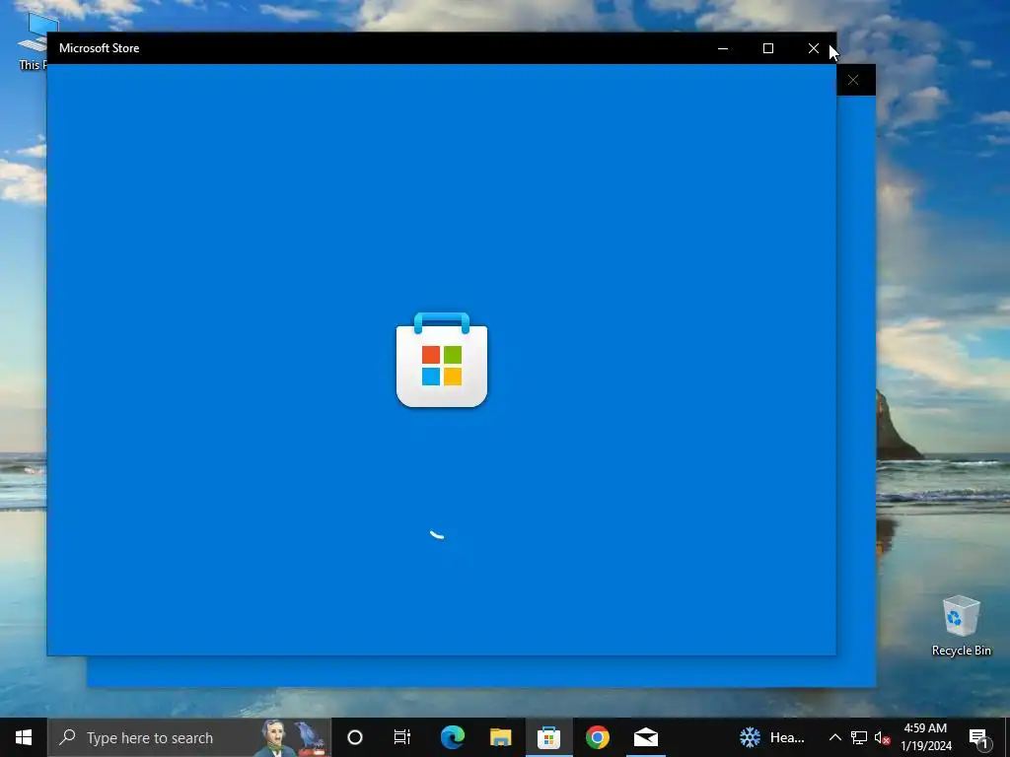Open network status tray icon
Viewport: 1010px width, 757px height.
tap(859, 737)
